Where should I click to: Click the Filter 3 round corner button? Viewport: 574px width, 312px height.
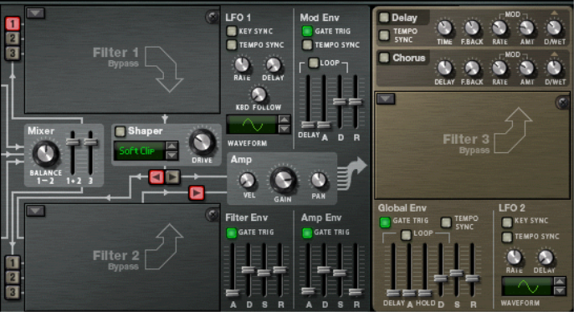(562, 102)
